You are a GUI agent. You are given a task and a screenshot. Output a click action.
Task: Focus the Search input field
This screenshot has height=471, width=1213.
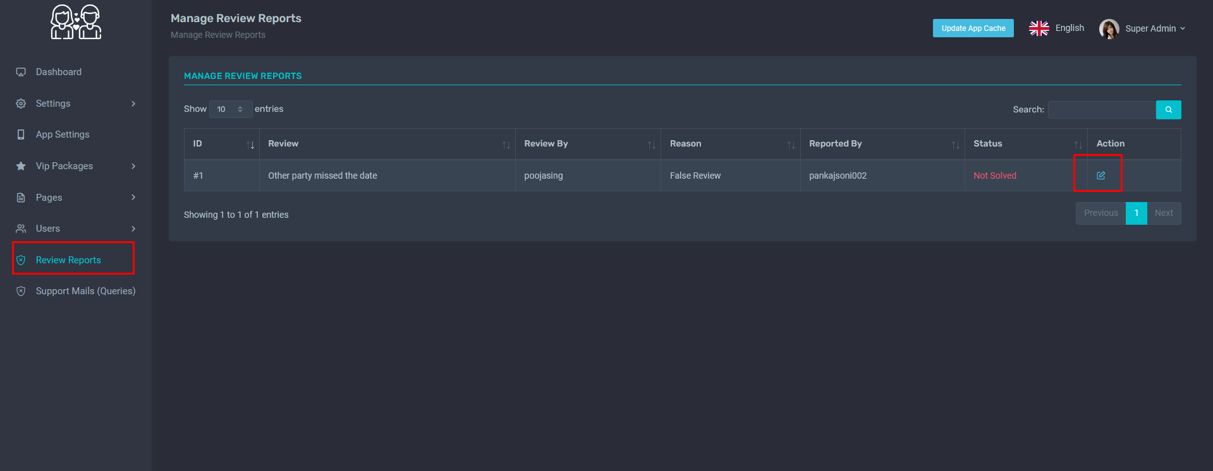point(1101,110)
